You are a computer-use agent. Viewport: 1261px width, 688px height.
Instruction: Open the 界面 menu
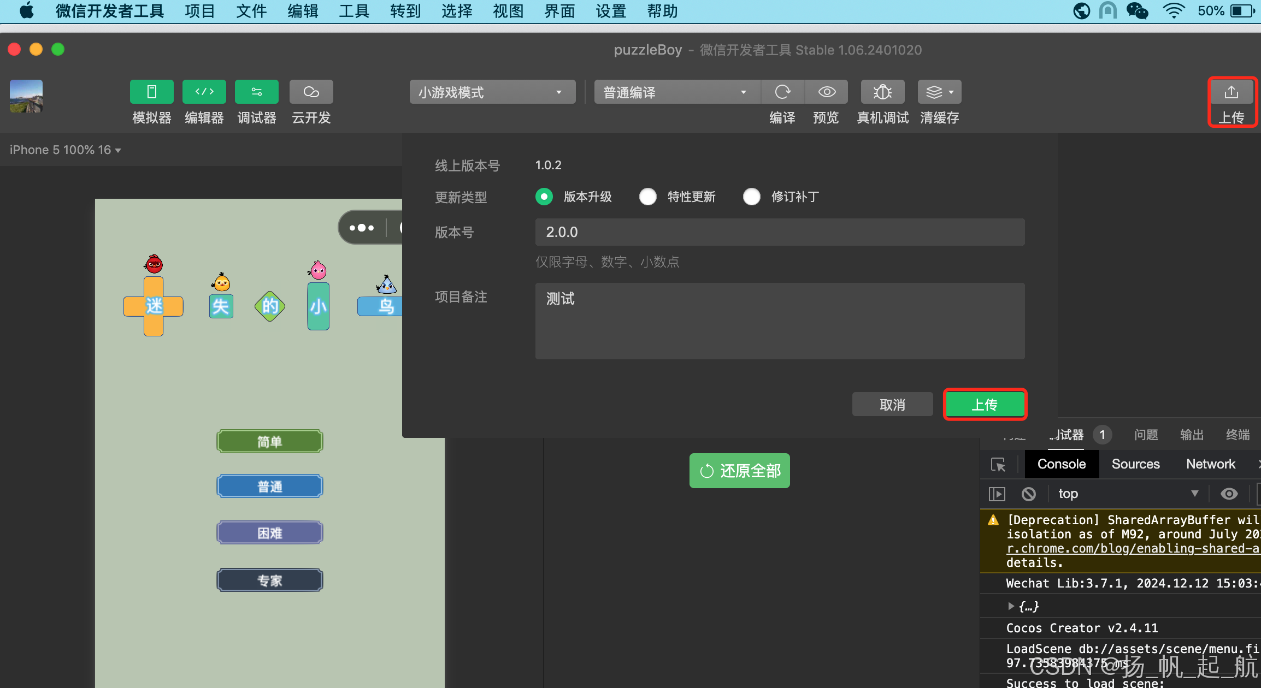[x=559, y=11]
